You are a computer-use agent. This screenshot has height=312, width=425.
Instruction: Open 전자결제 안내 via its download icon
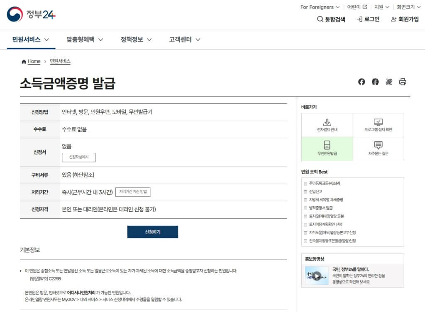(326, 124)
